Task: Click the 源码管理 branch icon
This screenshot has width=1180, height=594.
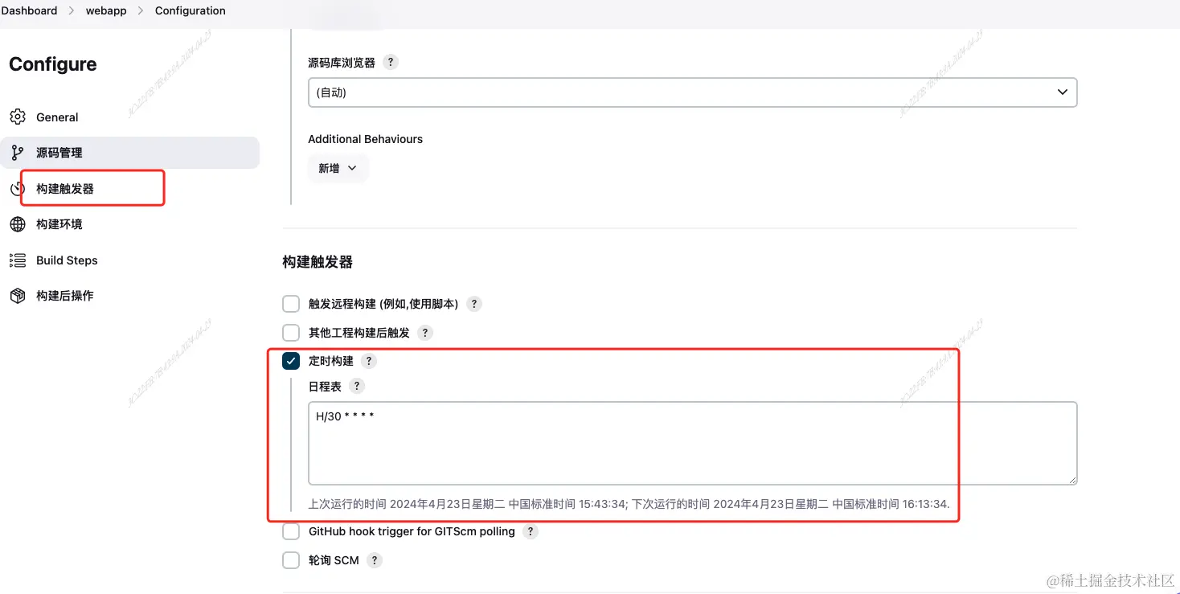Action: tap(18, 153)
